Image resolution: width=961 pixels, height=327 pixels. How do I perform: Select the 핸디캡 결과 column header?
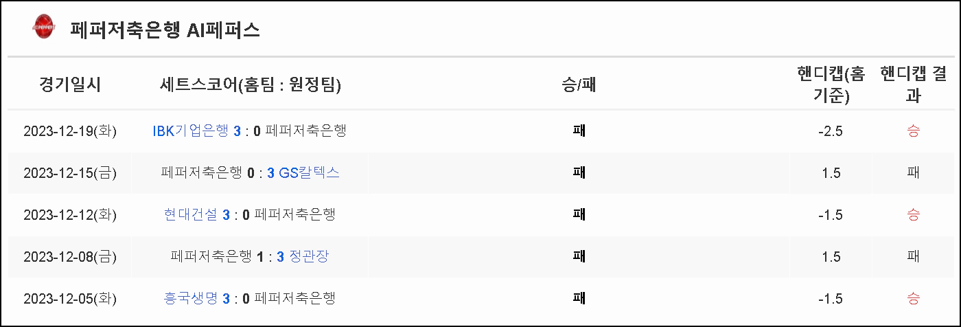pos(913,84)
